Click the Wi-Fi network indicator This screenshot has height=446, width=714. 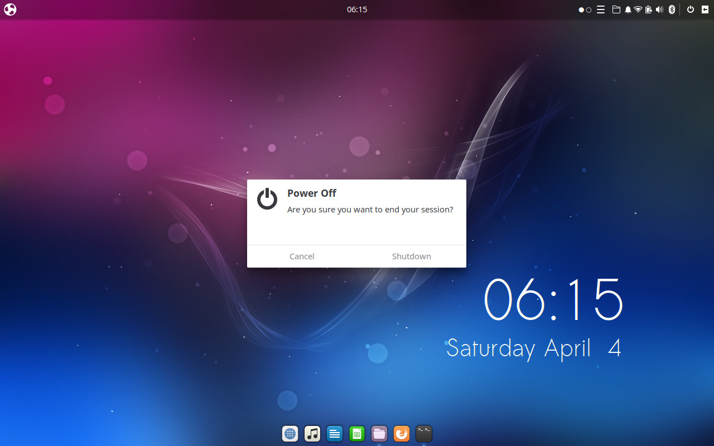coord(638,9)
